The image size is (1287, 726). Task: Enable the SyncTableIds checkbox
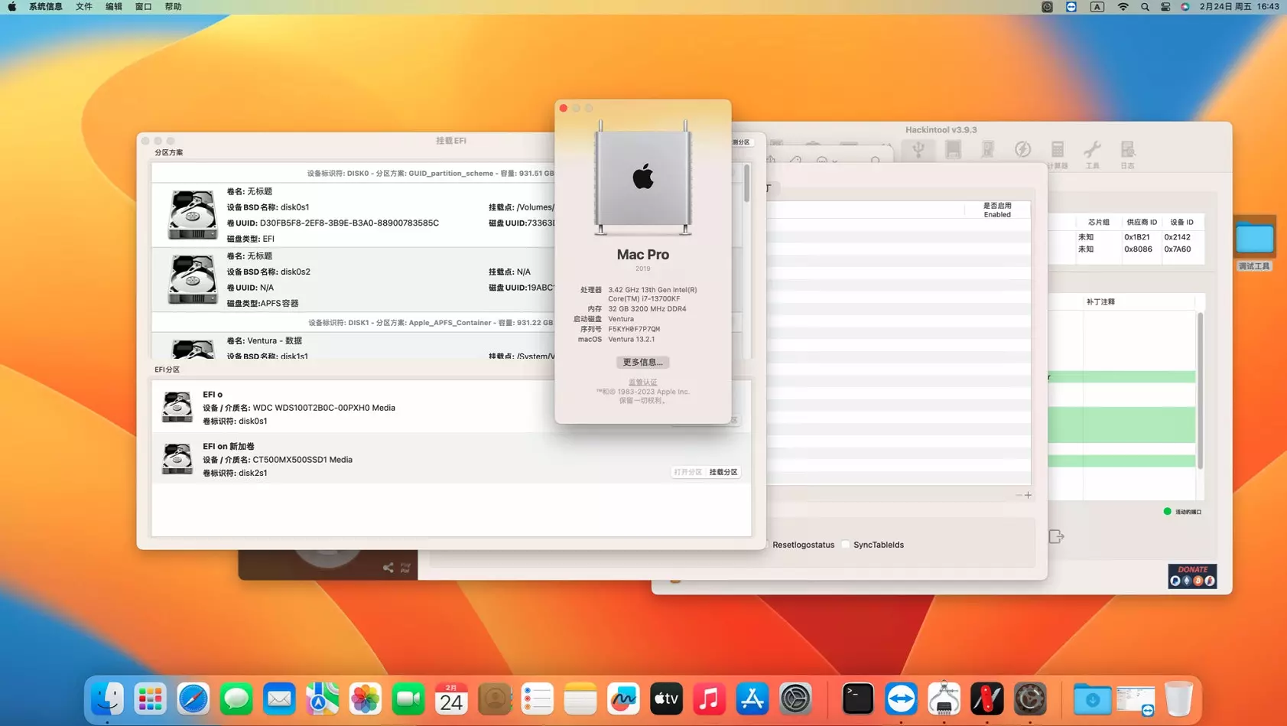point(846,545)
